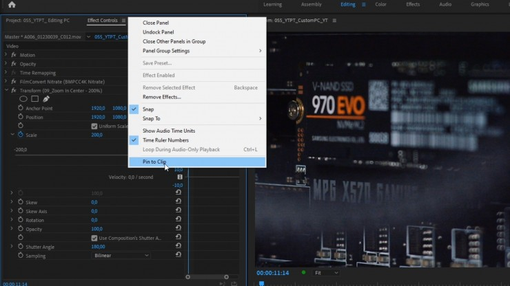Image resolution: width=510 pixels, height=286 pixels.
Task: Collapse the Transform effect
Action: (x=6, y=90)
